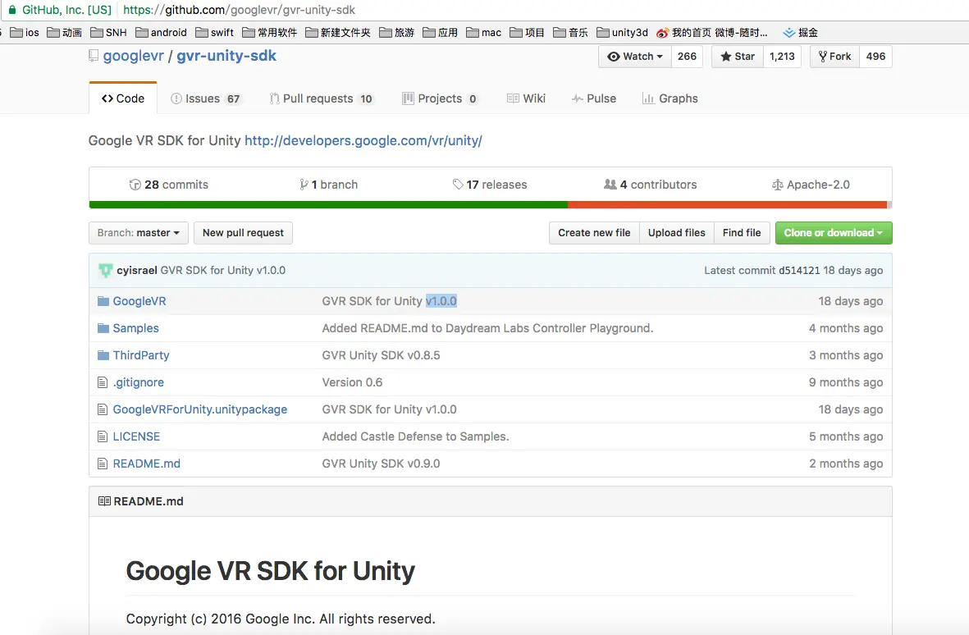Click the commits history clock icon
Image resolution: width=969 pixels, height=635 pixels.
click(x=135, y=185)
